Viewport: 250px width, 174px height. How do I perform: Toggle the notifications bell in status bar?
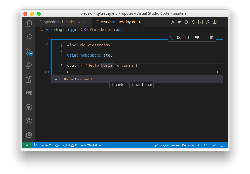[x=222, y=145]
